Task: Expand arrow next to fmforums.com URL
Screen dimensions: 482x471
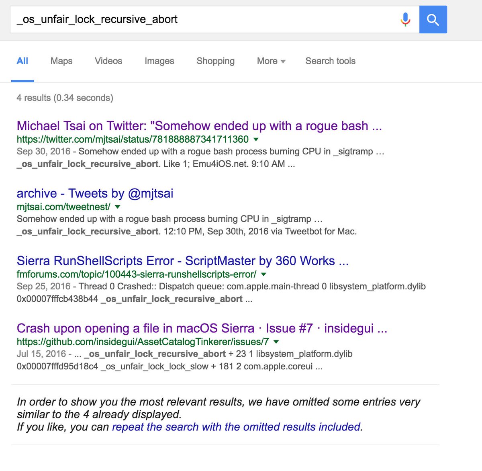Action: tap(264, 274)
